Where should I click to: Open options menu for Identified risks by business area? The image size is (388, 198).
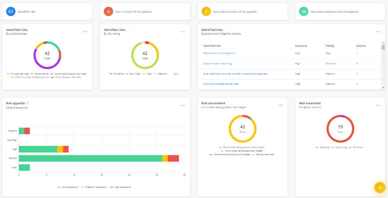[x=85, y=31]
